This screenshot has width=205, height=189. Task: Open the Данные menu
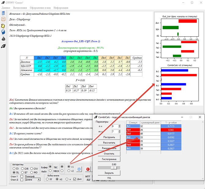(x=6, y=8)
